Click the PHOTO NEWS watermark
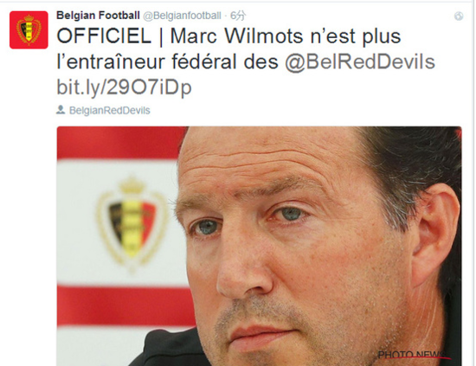Screen dimensions: 476x366 pos(413,354)
